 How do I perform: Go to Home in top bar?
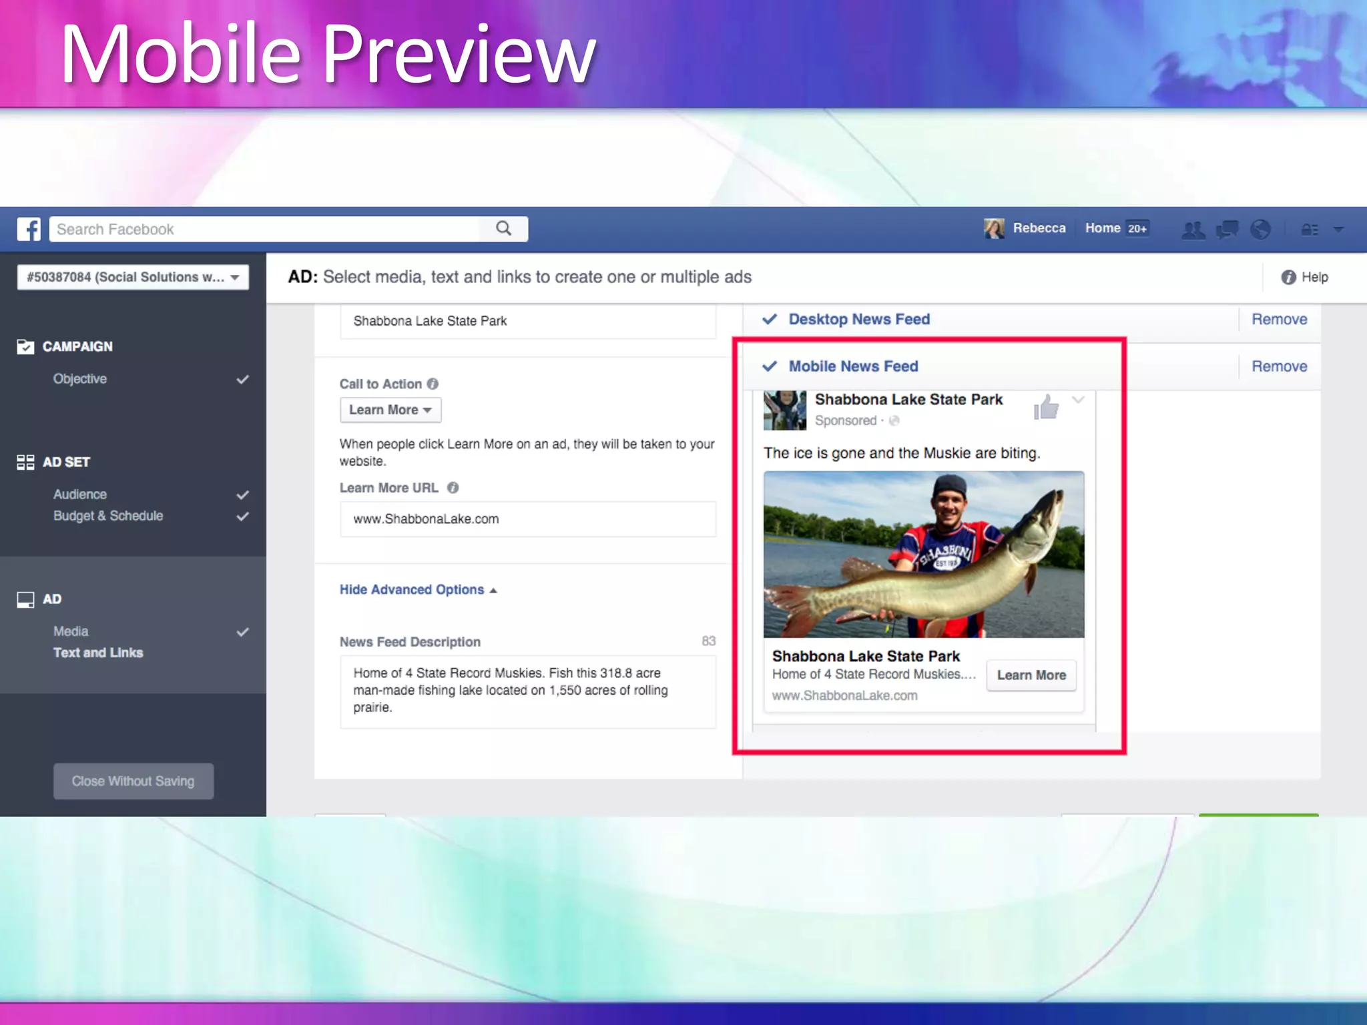point(1103,228)
